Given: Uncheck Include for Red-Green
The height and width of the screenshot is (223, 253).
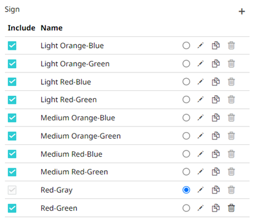Looking at the screenshot, I should pyautogui.click(x=12, y=208).
